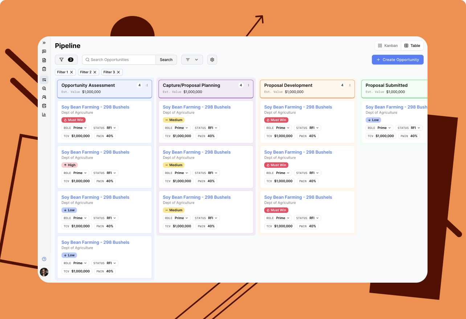
Task: Open Status dropdown on the High priority card
Action: pyautogui.click(x=105, y=173)
